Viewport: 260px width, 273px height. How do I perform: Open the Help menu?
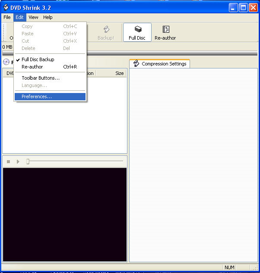[x=48, y=17]
